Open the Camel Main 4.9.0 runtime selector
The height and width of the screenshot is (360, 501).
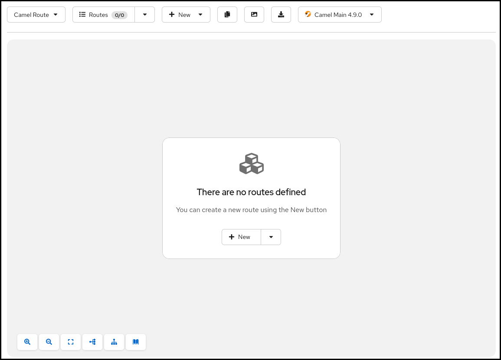point(340,15)
